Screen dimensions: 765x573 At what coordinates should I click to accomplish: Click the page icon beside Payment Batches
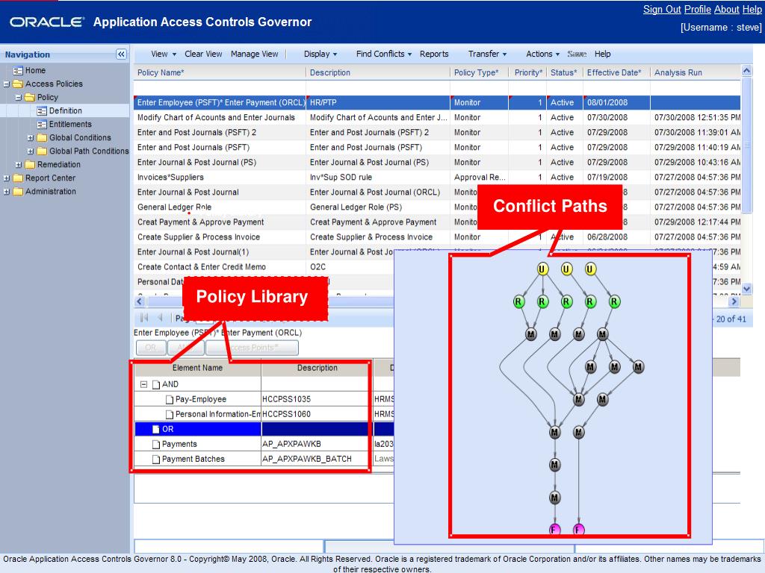pos(156,460)
